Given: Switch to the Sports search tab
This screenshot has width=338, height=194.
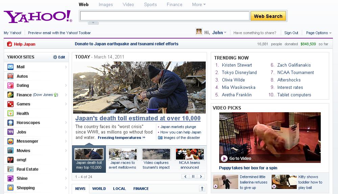Looking at the screenshot, I should tap(151, 4).
